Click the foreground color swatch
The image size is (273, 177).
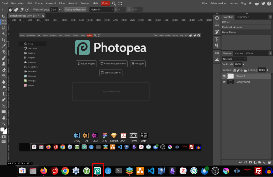tap(2, 130)
